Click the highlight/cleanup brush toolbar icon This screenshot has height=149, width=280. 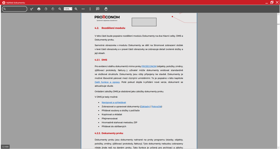(32, 9)
